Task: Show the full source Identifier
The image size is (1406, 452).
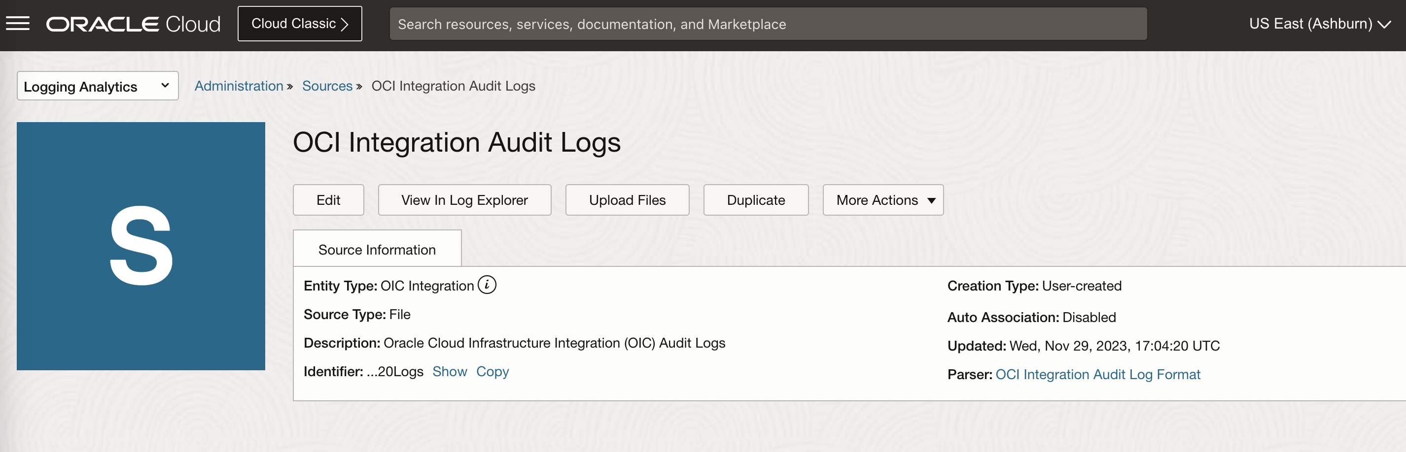Action: tap(450, 371)
